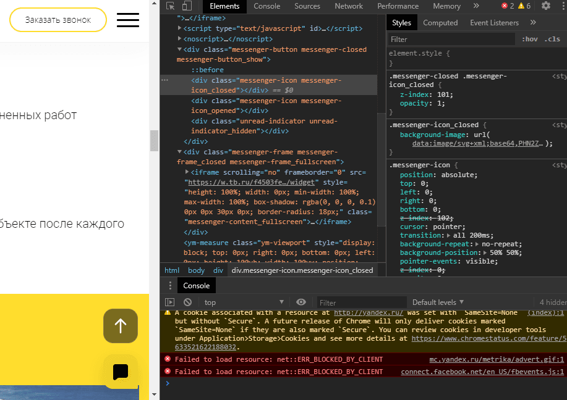Show more Styles pane tabs chevron

pyautogui.click(x=533, y=22)
